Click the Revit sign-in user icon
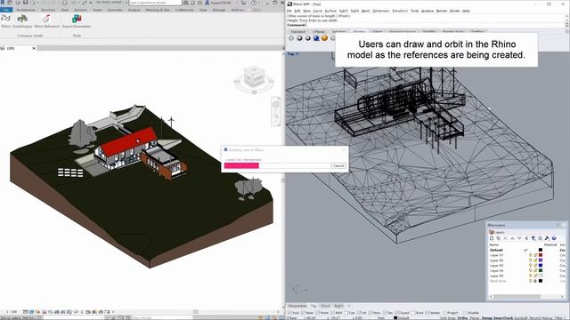570x320 pixels. 208,3
